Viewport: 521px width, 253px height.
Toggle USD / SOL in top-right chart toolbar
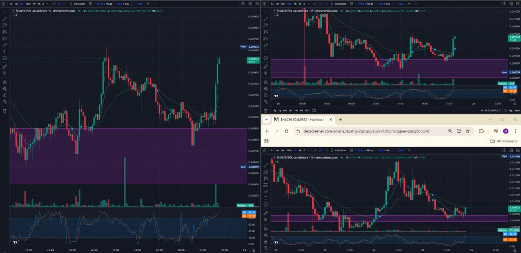click(x=384, y=3)
